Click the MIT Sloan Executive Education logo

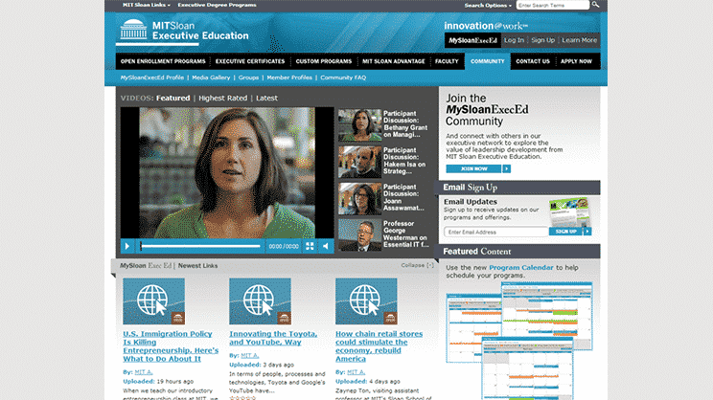(184, 31)
